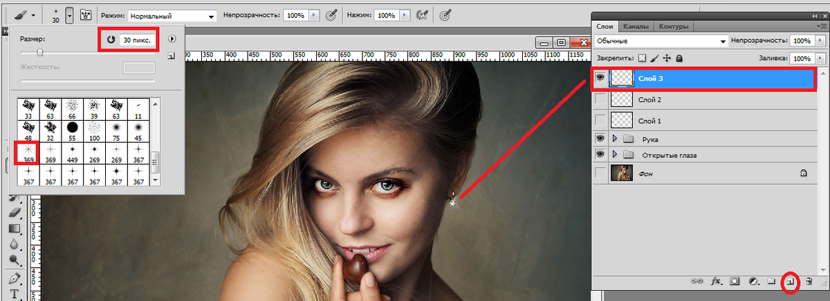This screenshot has width=830, height=301.
Task: Toggle the Brush panel icon in options bar
Action: (x=87, y=14)
